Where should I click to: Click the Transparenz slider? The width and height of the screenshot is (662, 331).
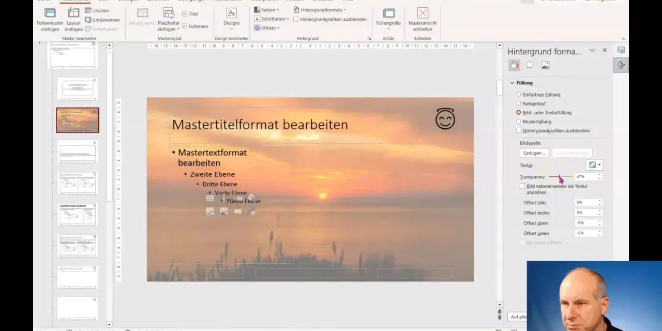click(x=560, y=177)
